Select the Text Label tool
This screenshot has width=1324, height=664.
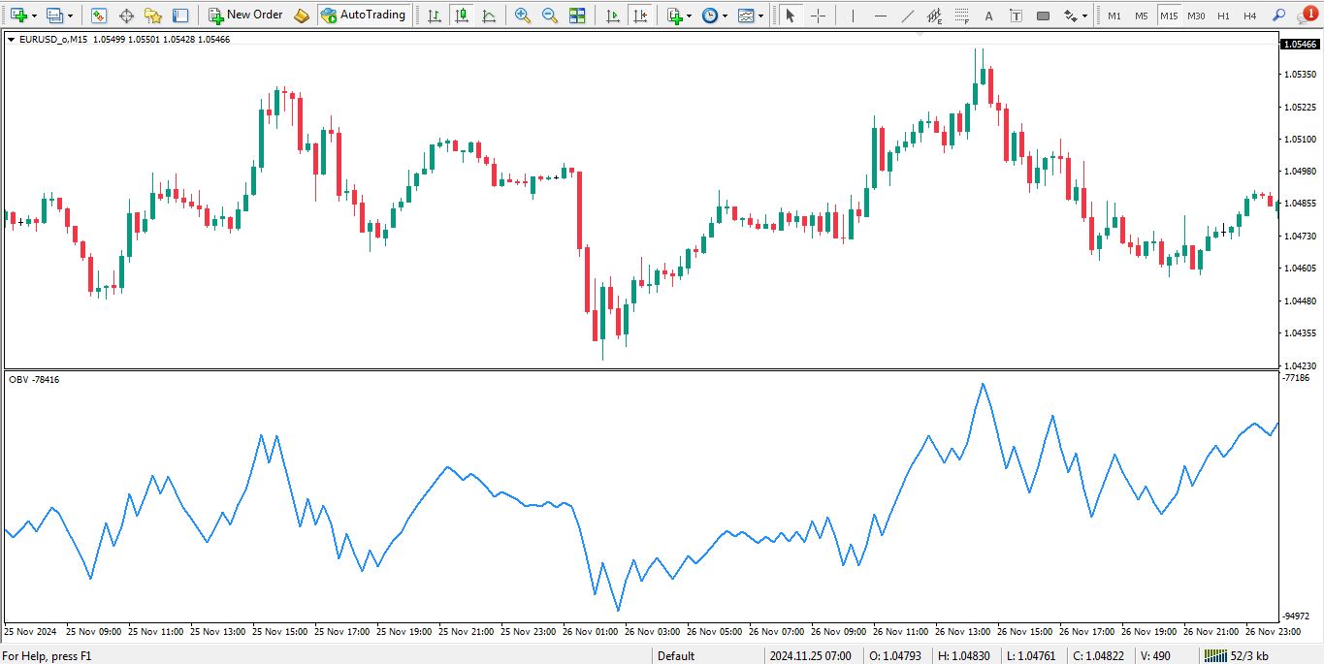1016,16
